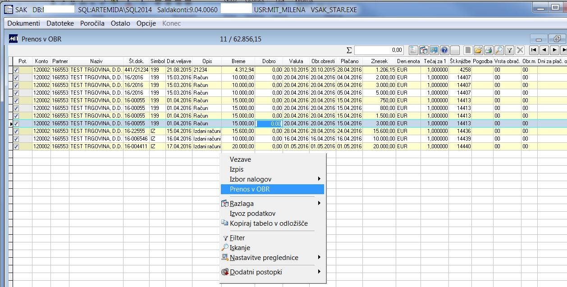Go to first record navigation arrow

(534, 50)
